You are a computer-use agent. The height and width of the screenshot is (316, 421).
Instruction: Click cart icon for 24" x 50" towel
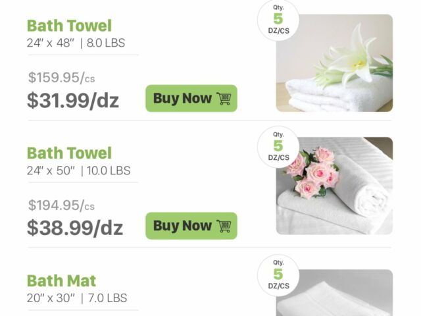click(x=224, y=226)
